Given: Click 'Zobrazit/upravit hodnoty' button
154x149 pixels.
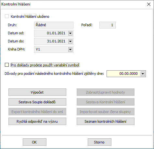Looking at the screenshot, I should 106,92.
